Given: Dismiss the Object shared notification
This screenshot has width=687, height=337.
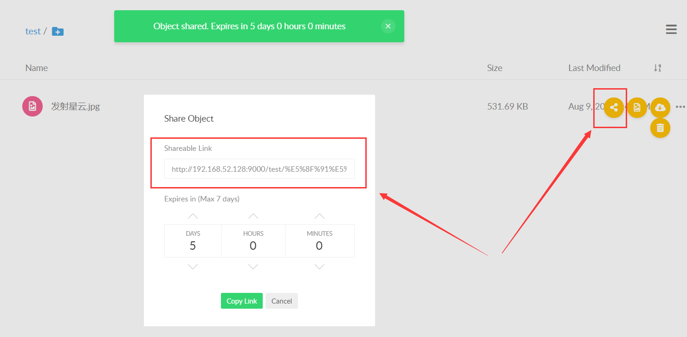Looking at the screenshot, I should pos(388,26).
